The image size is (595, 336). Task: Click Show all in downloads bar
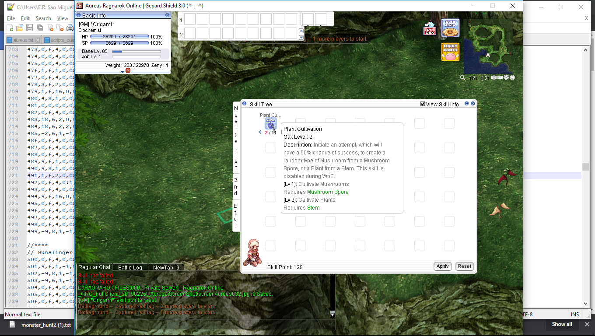click(x=562, y=324)
